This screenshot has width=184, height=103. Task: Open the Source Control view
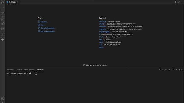[x=3, y=13]
